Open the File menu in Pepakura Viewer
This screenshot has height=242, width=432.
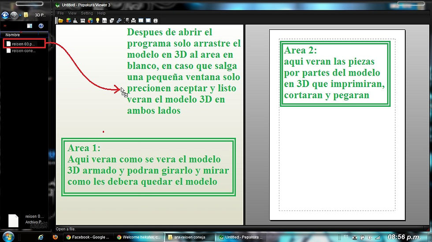[60, 13]
